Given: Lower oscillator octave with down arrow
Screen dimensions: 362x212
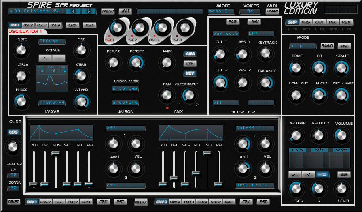Looking at the screenshot, I should pyautogui.click(x=45, y=58).
